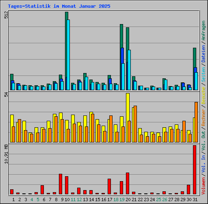Image resolution: width=208 pixels, height=204 pixels.
Task: Click day label '15' on the x-axis
Action: [97, 200]
